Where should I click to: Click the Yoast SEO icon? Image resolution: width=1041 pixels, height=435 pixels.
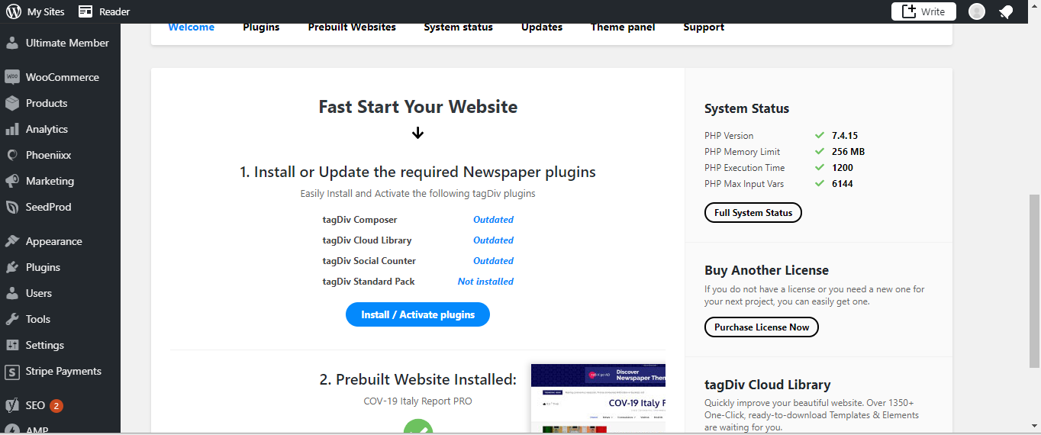click(12, 405)
